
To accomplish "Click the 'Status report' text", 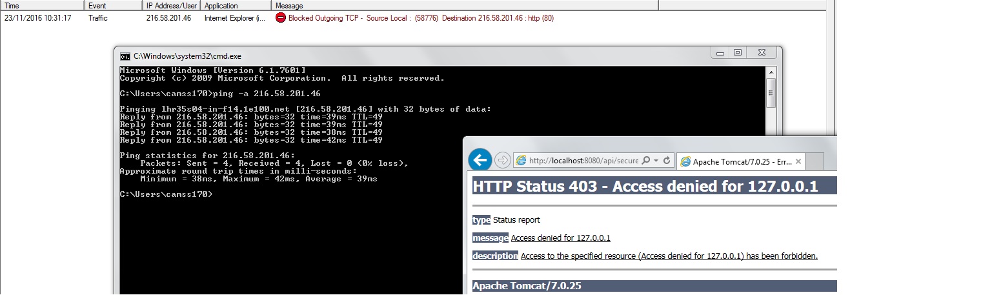I will click(516, 219).
